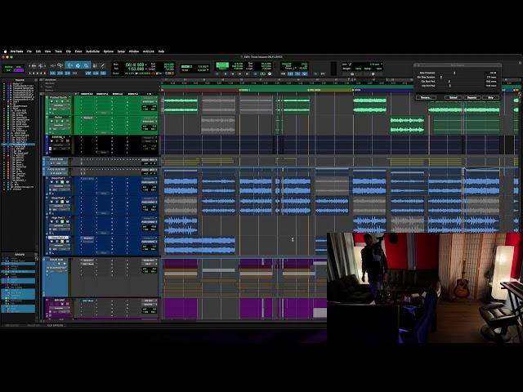523x392 pixels.
Task: Click the Strip Threshold value field
Action: (491, 73)
